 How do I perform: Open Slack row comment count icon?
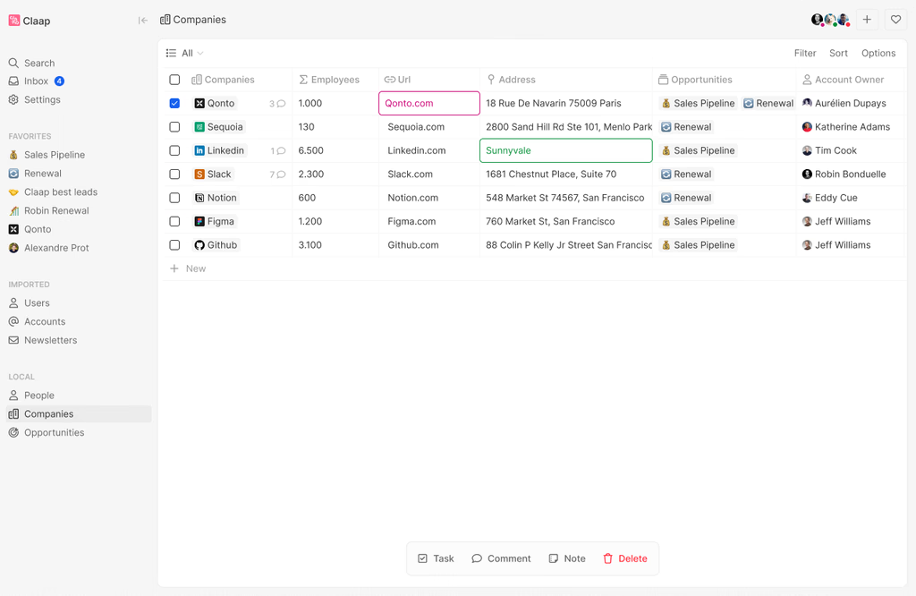[281, 175]
